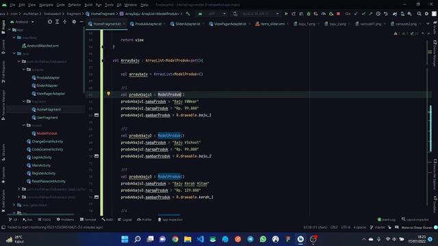Open the Android project view dropdown
Image resolution: width=438 pixels, height=246 pixels.
coord(23,22)
